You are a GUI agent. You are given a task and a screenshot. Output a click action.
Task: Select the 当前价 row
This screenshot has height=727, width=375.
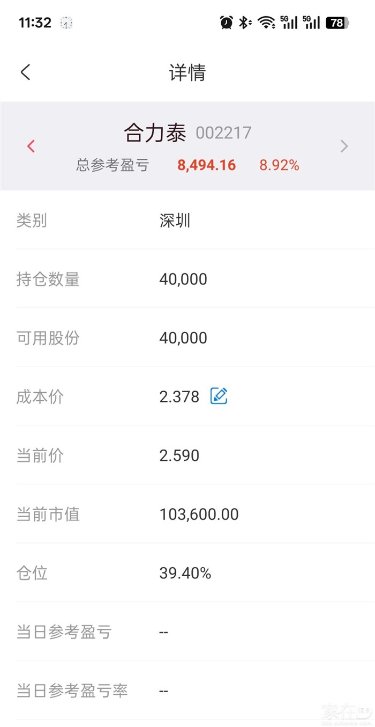[x=187, y=456]
